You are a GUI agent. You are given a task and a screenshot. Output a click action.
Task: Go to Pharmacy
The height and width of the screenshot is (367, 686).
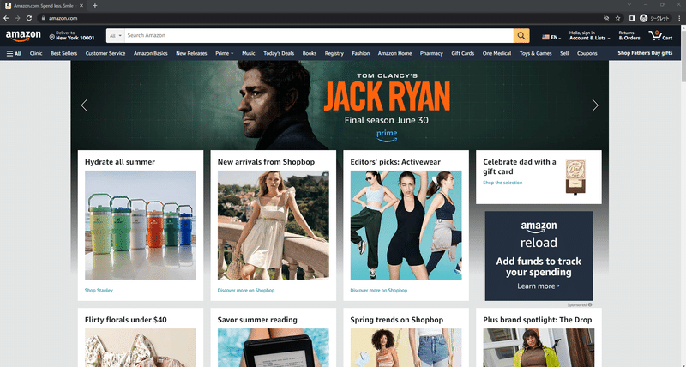431,53
